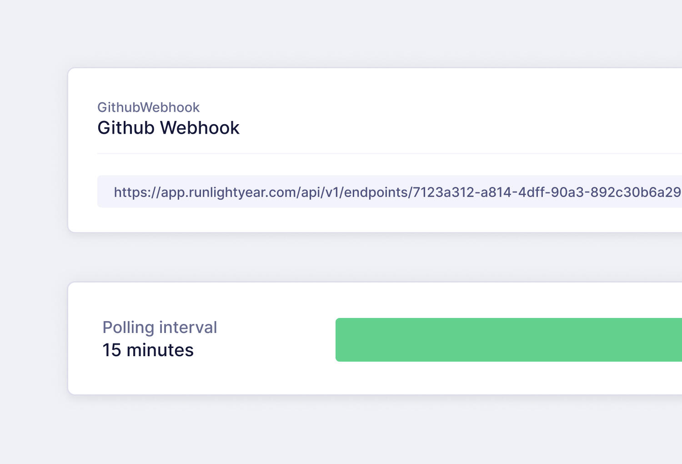Click the word "minutes" under Polling interval
The image size is (682, 464).
tap(160, 350)
